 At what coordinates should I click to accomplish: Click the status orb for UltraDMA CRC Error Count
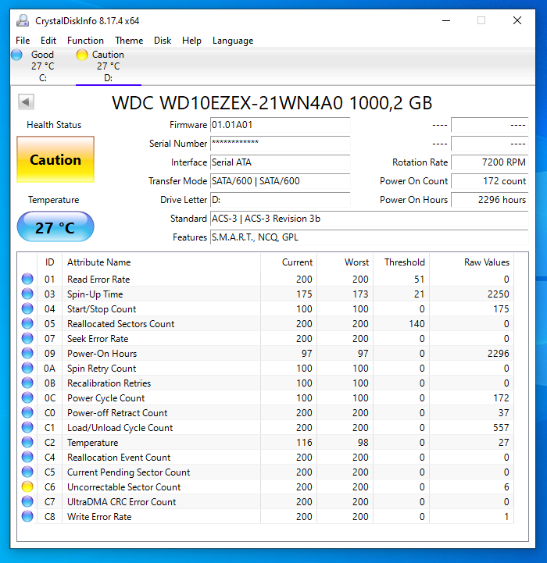point(27,501)
